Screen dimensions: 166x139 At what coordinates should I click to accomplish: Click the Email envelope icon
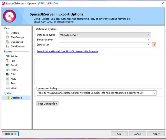pos(8,88)
